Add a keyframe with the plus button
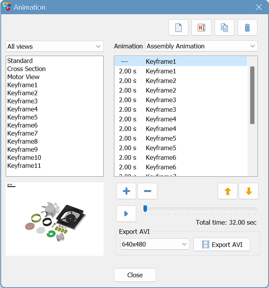This screenshot has width=269, height=288. pos(126,191)
